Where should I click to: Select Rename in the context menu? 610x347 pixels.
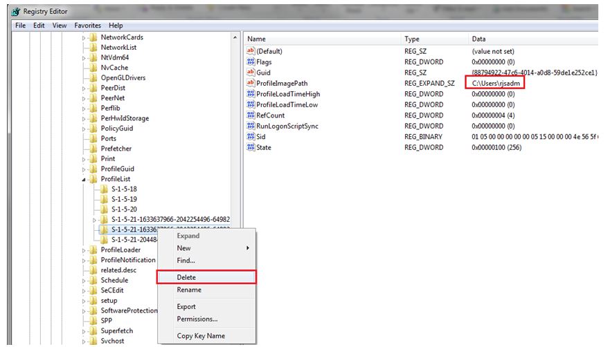(x=189, y=290)
